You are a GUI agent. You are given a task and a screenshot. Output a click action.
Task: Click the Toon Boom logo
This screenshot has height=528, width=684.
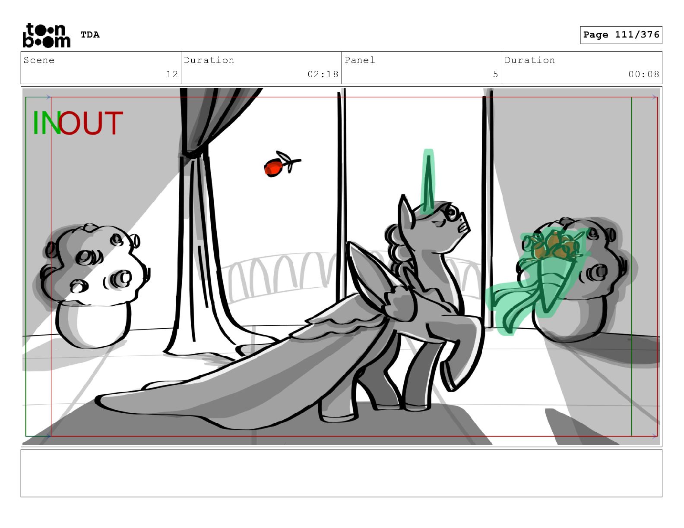pos(47,35)
